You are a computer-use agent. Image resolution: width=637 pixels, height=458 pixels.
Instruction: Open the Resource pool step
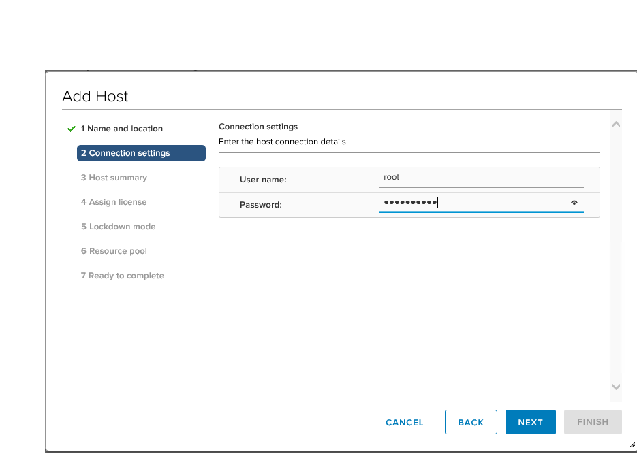pos(114,251)
